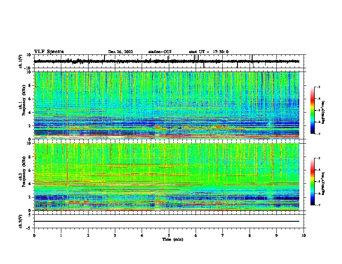
Task: Click the "Time (min)" axis label
Action: [173, 239]
